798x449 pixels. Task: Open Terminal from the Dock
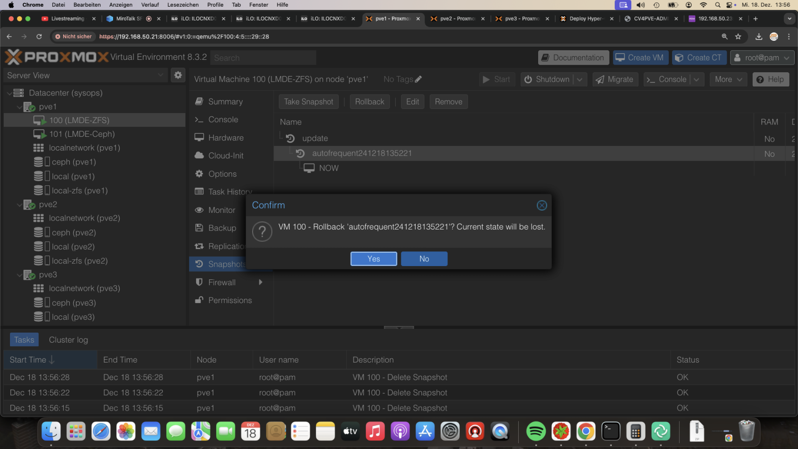(610, 431)
